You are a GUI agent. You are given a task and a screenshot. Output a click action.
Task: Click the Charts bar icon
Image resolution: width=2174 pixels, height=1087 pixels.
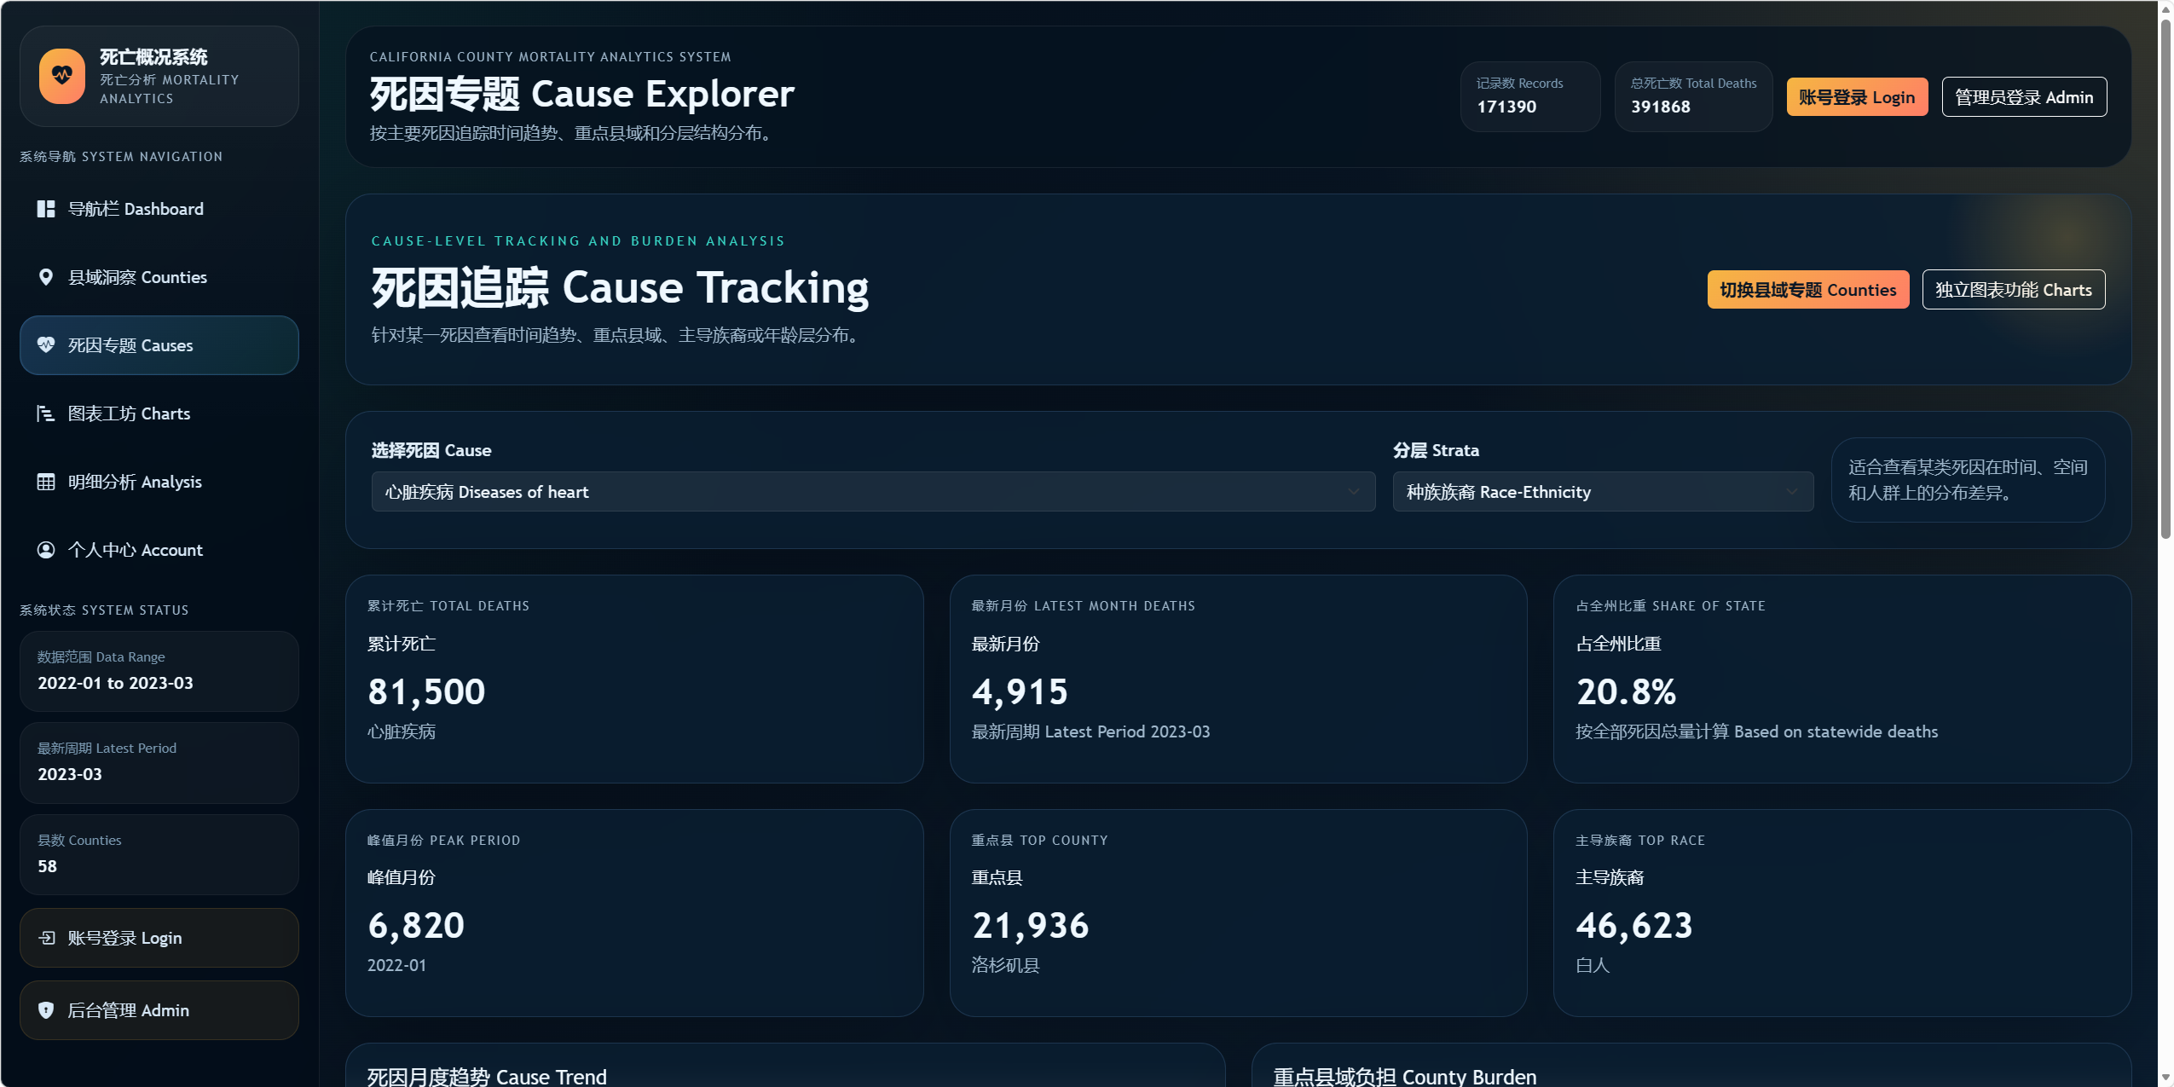(x=46, y=413)
